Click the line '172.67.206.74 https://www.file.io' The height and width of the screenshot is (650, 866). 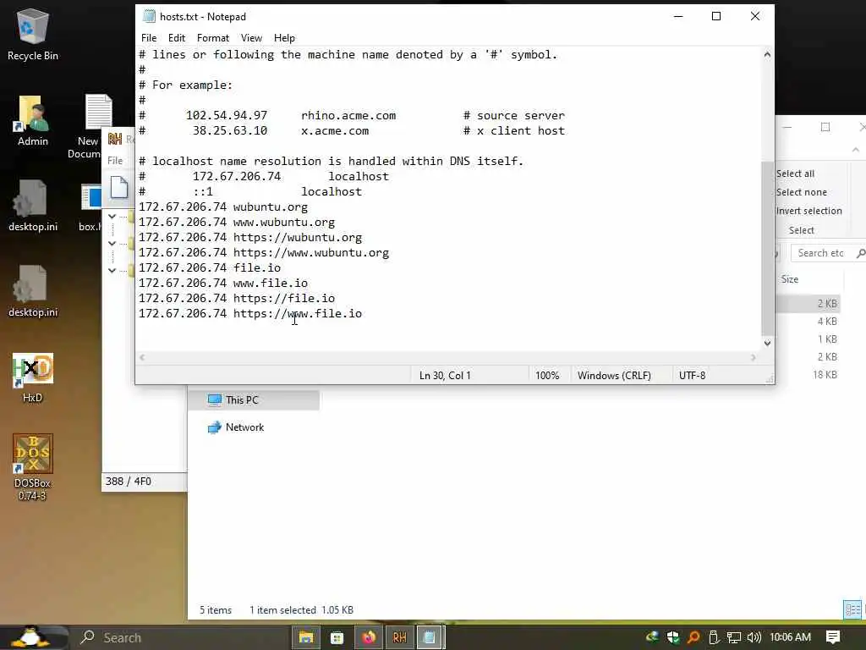tap(250, 313)
